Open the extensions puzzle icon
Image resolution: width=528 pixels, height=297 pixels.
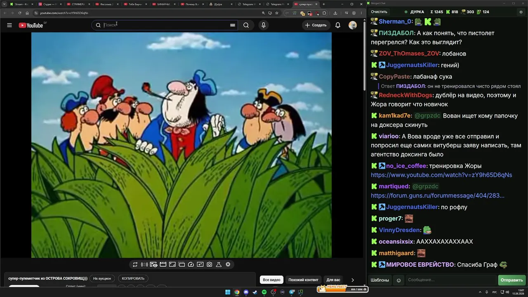point(324,13)
